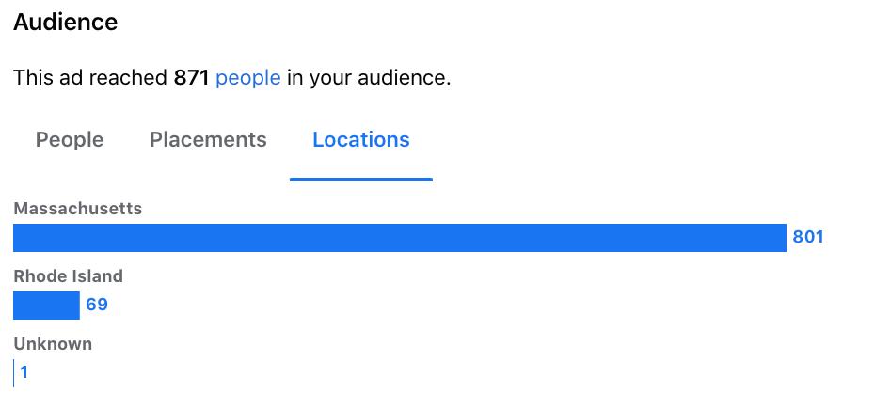Click the Unknown location label
Image resolution: width=875 pixels, height=408 pixels.
click(x=53, y=344)
